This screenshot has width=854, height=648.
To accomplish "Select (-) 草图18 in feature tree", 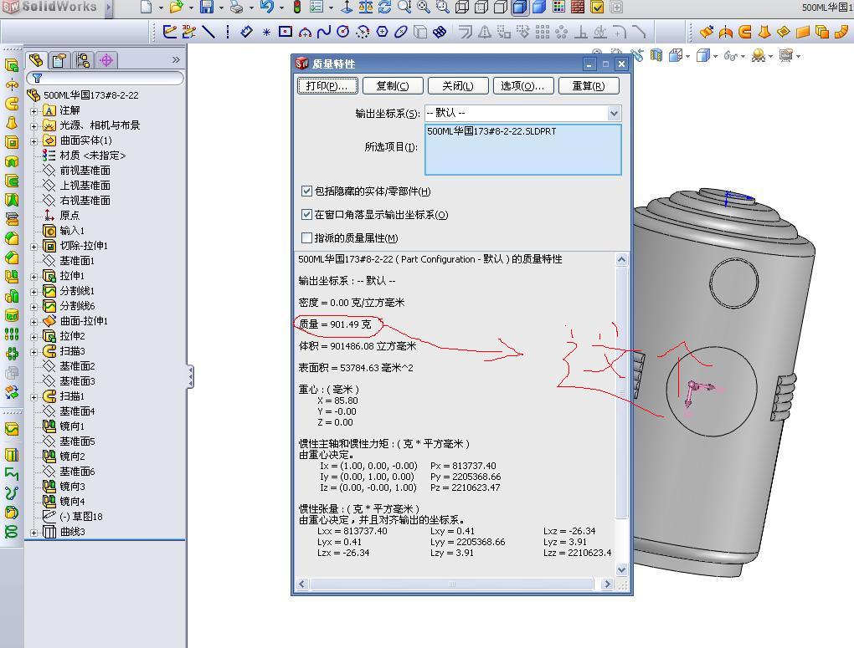I will pyautogui.click(x=81, y=517).
